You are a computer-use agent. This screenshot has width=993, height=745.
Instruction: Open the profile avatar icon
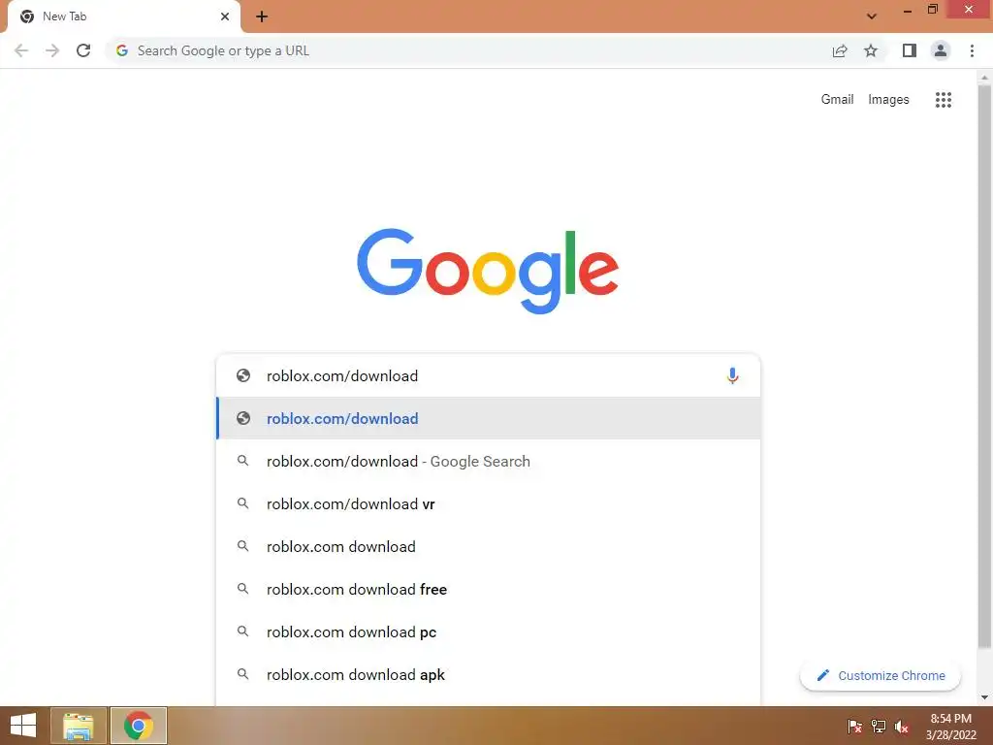(x=941, y=50)
